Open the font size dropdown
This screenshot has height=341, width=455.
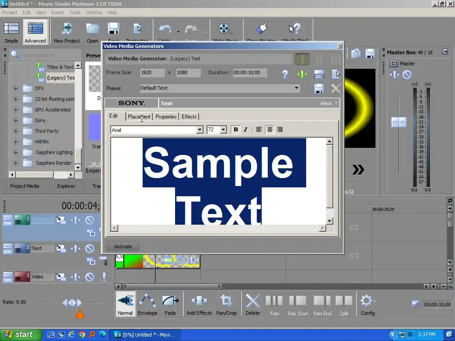pos(223,130)
